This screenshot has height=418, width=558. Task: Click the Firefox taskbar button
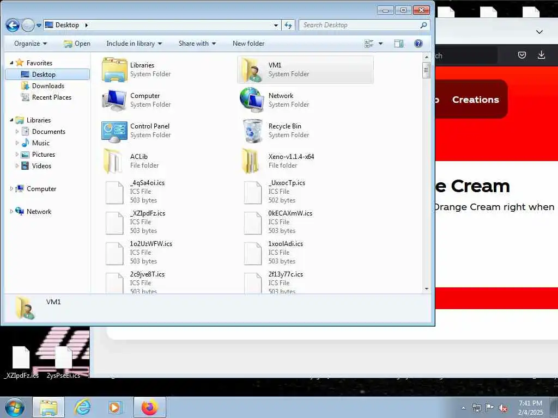pyautogui.click(x=150, y=407)
